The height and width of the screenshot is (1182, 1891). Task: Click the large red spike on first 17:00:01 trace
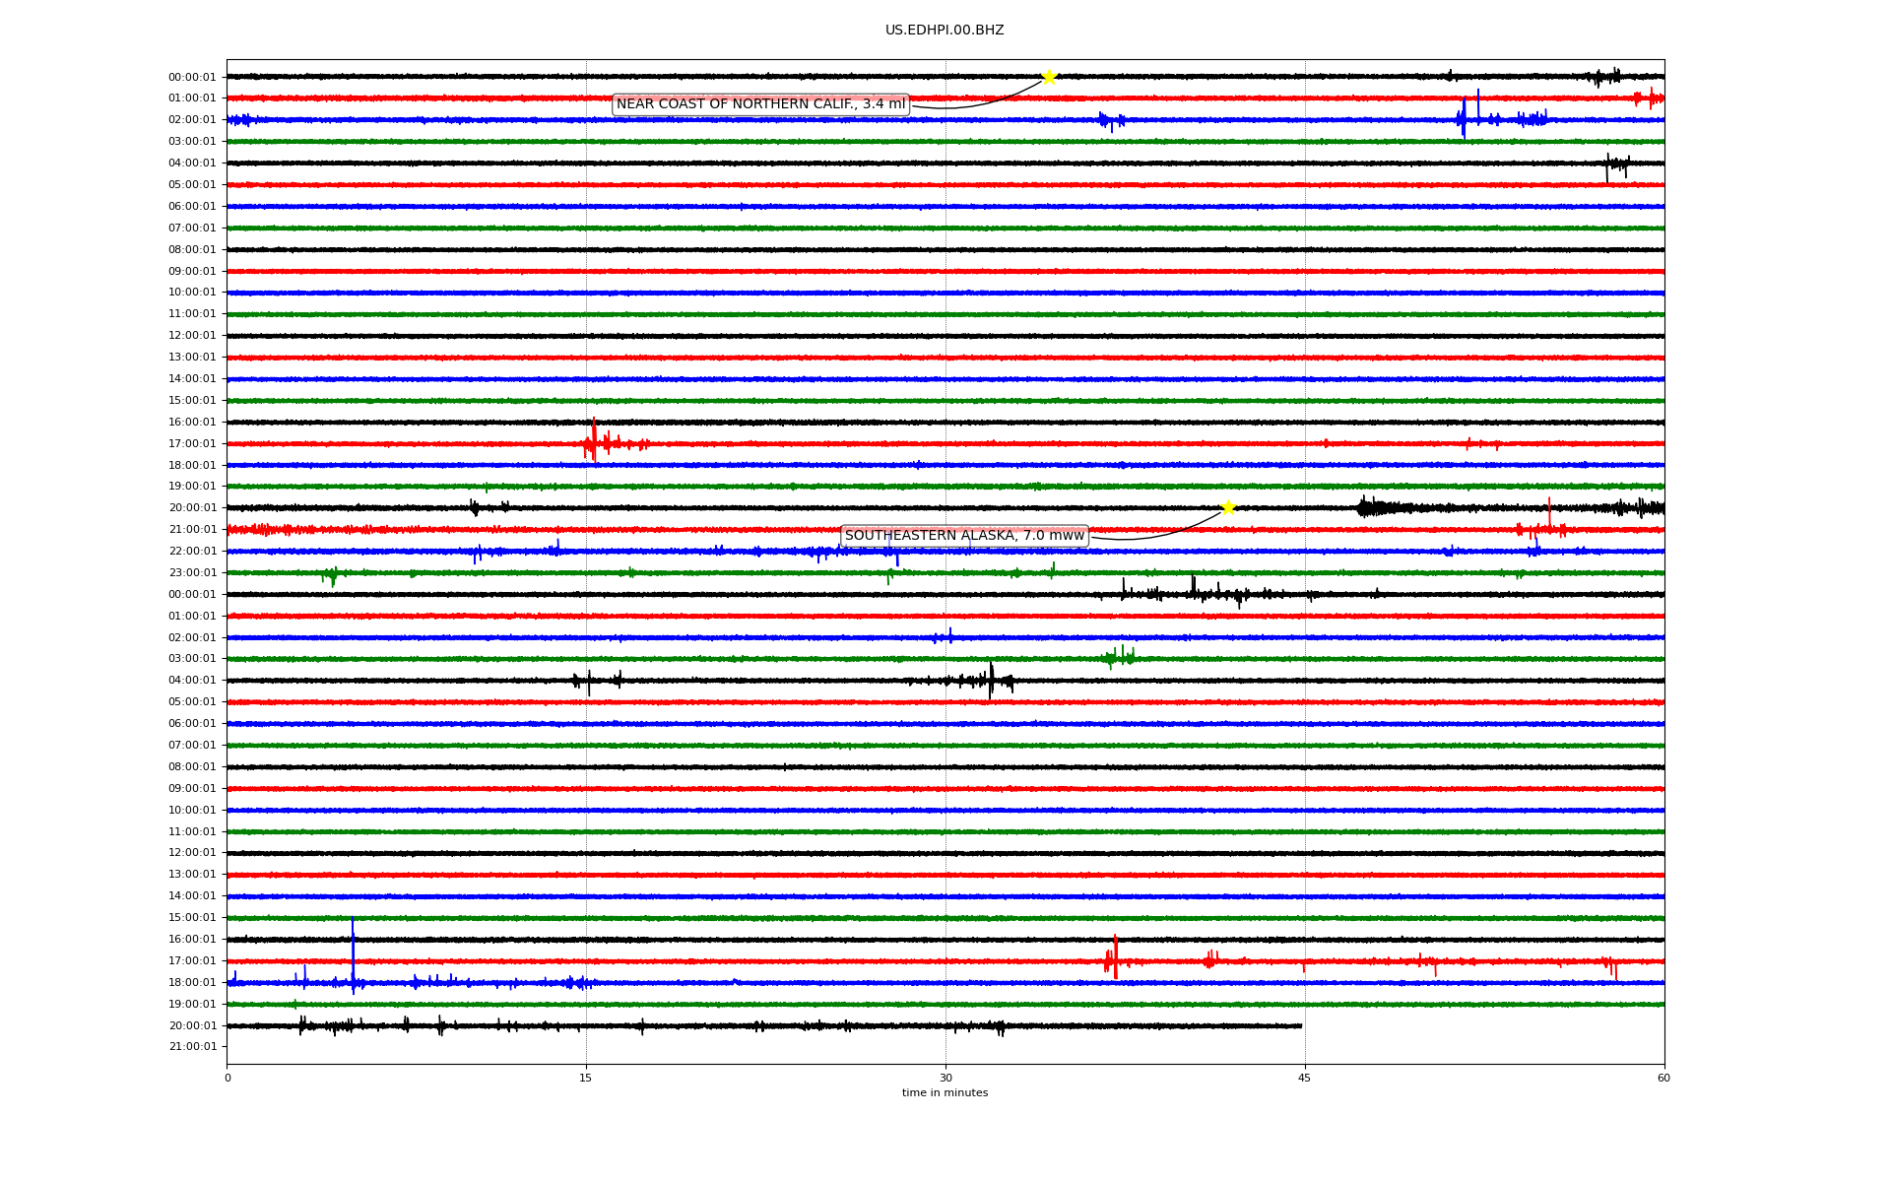pyautogui.click(x=593, y=441)
